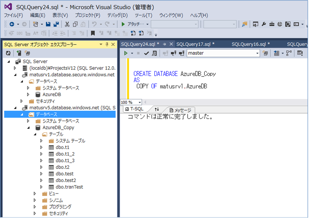Open the デバッグ(D) menu
Screen dimensions: 327x218
click(117, 16)
